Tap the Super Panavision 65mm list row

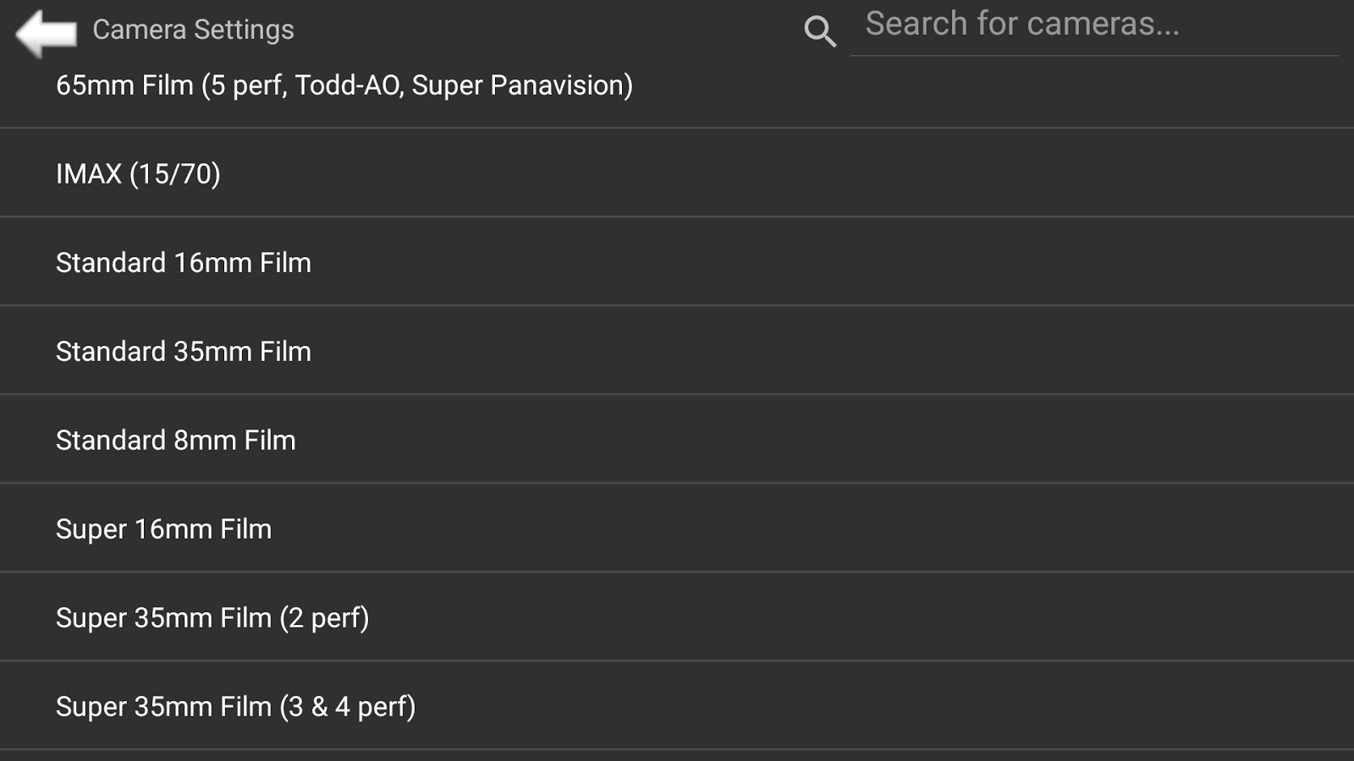344,86
